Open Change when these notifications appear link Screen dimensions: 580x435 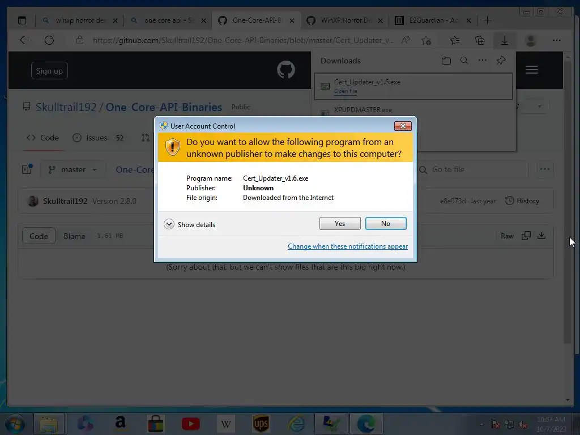[348, 246]
